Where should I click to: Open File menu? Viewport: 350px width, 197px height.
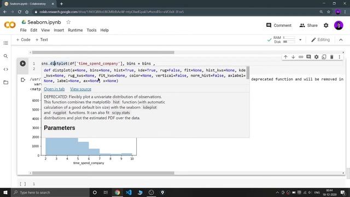tap(23, 30)
